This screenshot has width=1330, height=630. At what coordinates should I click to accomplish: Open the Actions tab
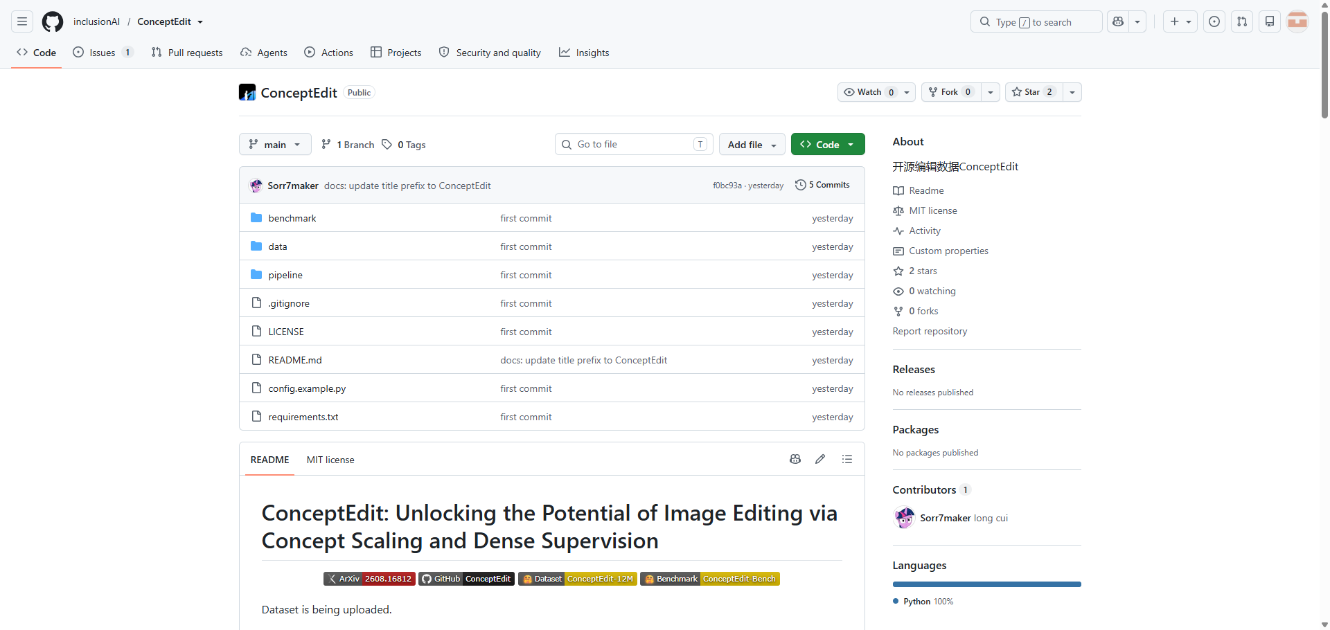[x=329, y=52]
